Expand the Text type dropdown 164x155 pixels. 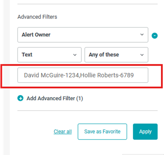tap(49, 55)
